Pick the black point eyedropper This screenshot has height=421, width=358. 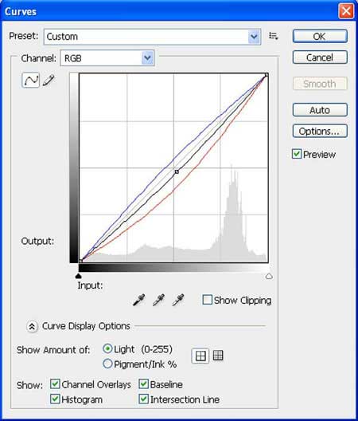[x=139, y=300]
